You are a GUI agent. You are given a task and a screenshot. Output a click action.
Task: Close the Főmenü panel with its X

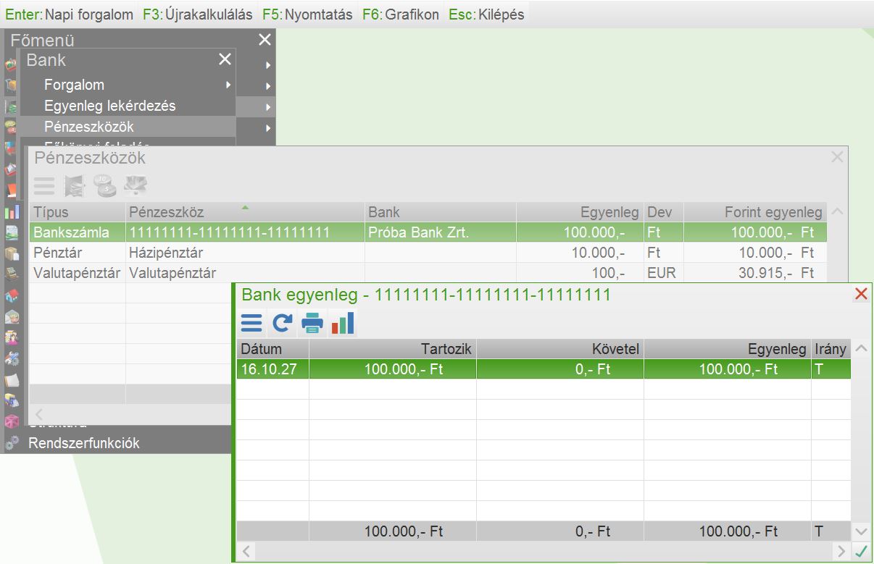(265, 40)
